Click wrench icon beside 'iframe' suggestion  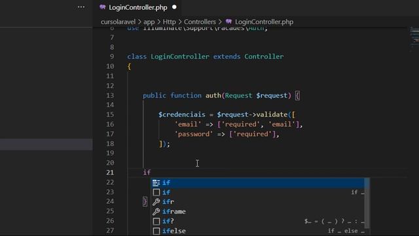(156, 212)
